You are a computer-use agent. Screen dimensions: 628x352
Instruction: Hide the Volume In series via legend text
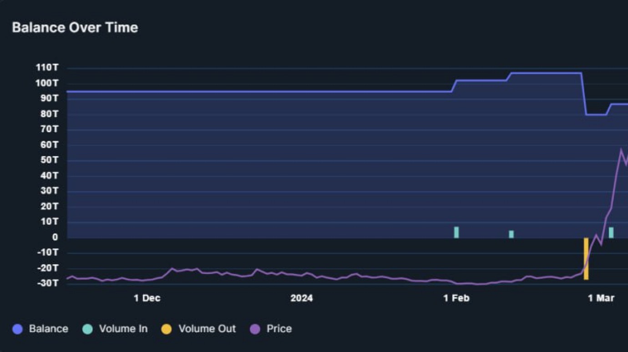pos(123,329)
